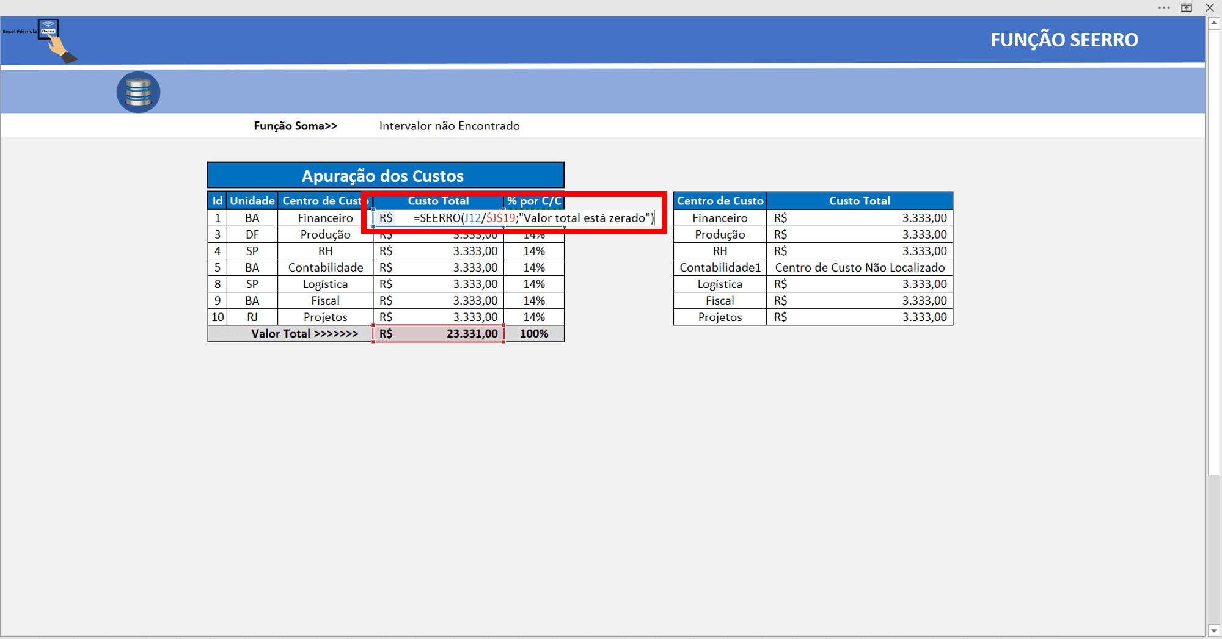
Task: Select 'Financeiro' in the Apuração table
Action: (x=325, y=218)
